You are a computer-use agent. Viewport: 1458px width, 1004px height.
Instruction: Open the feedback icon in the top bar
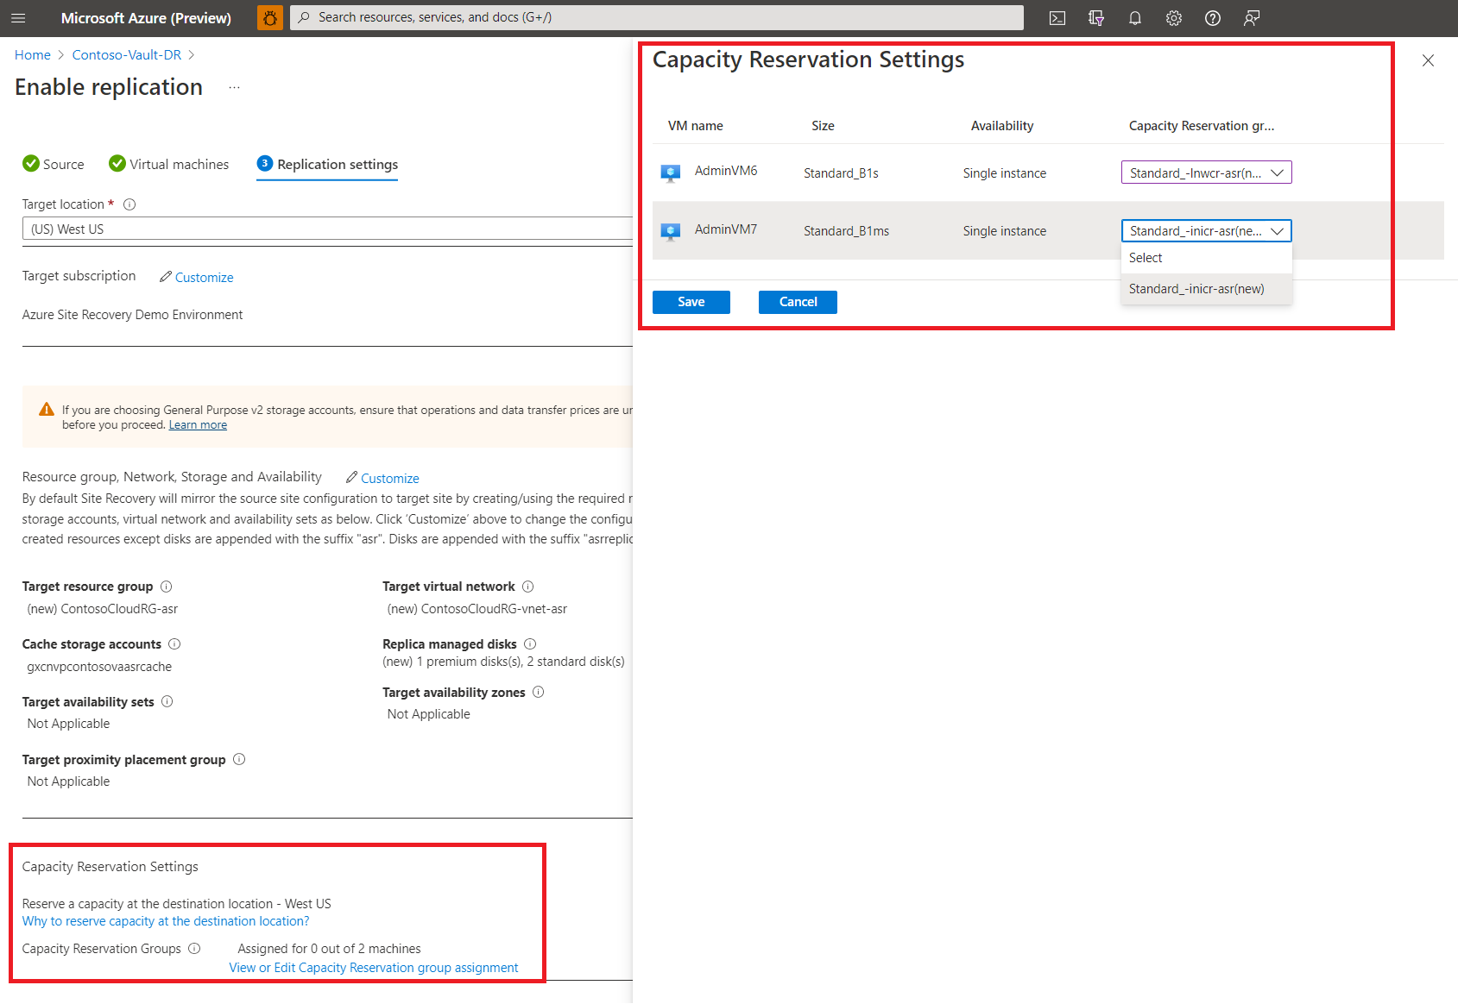point(1252,18)
